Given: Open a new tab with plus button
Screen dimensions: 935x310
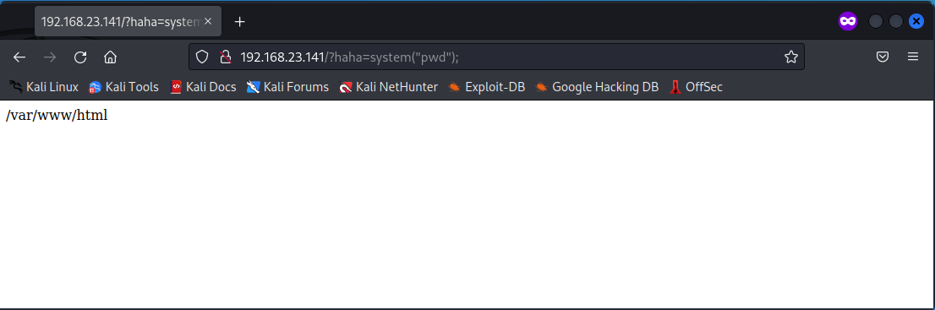Looking at the screenshot, I should [x=240, y=22].
